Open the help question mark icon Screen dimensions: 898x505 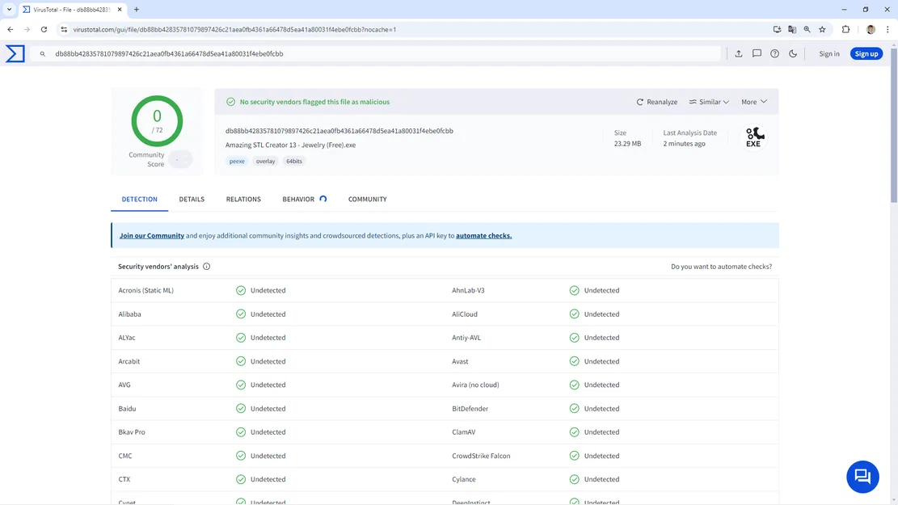pyautogui.click(x=774, y=53)
